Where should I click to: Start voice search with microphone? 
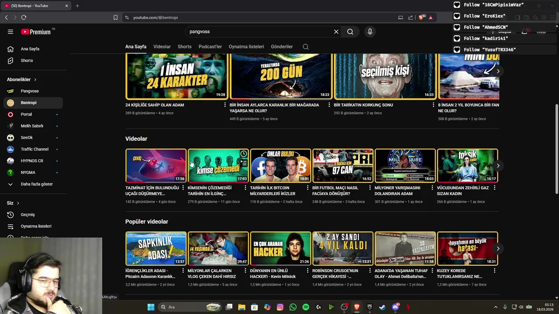coord(370,32)
